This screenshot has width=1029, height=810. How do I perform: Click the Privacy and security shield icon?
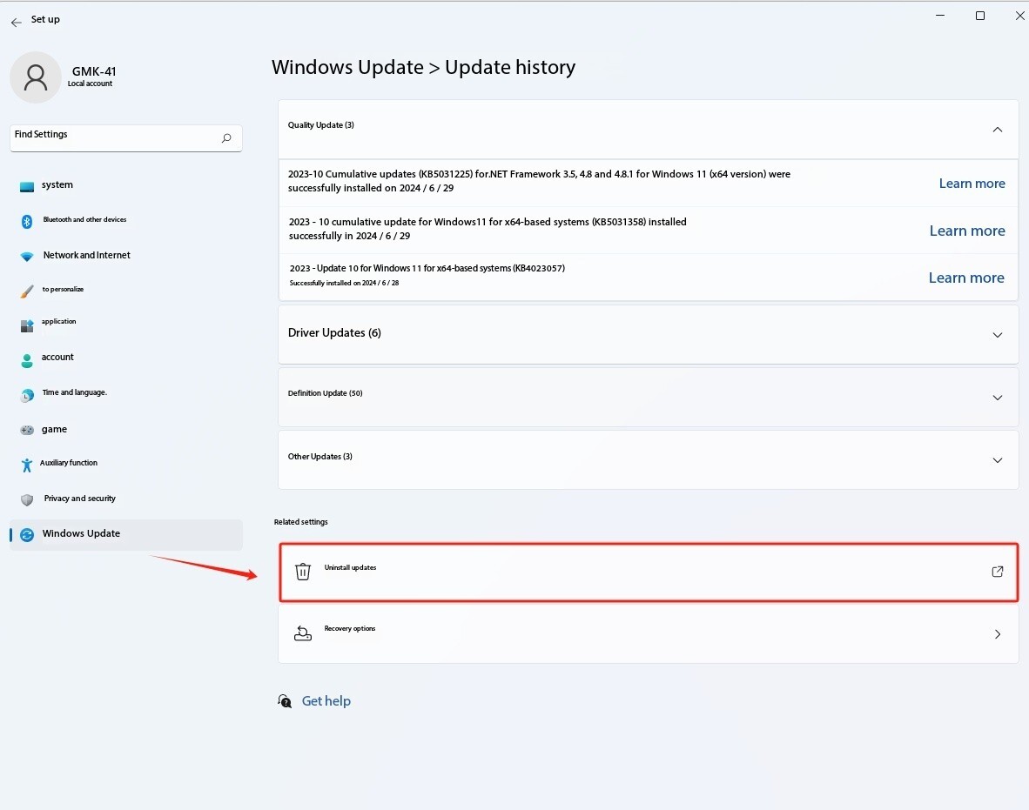(27, 499)
